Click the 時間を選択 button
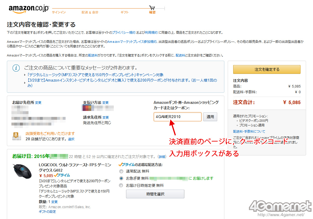This screenshot has width=313, height=219. tap(155, 194)
